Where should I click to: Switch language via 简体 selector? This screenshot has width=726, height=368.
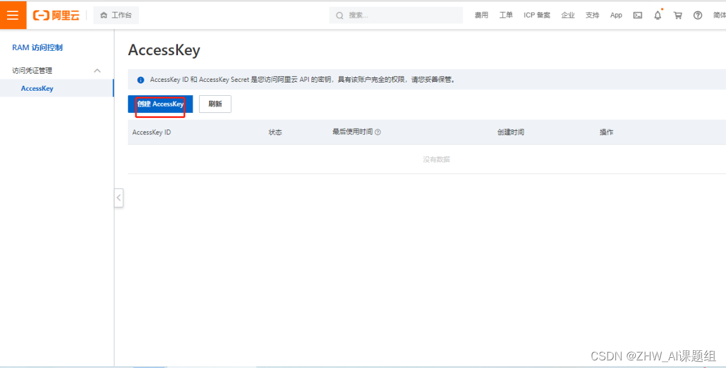[720, 15]
